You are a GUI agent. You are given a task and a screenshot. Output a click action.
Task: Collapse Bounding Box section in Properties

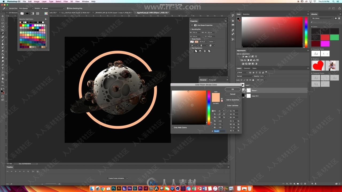click(191, 29)
